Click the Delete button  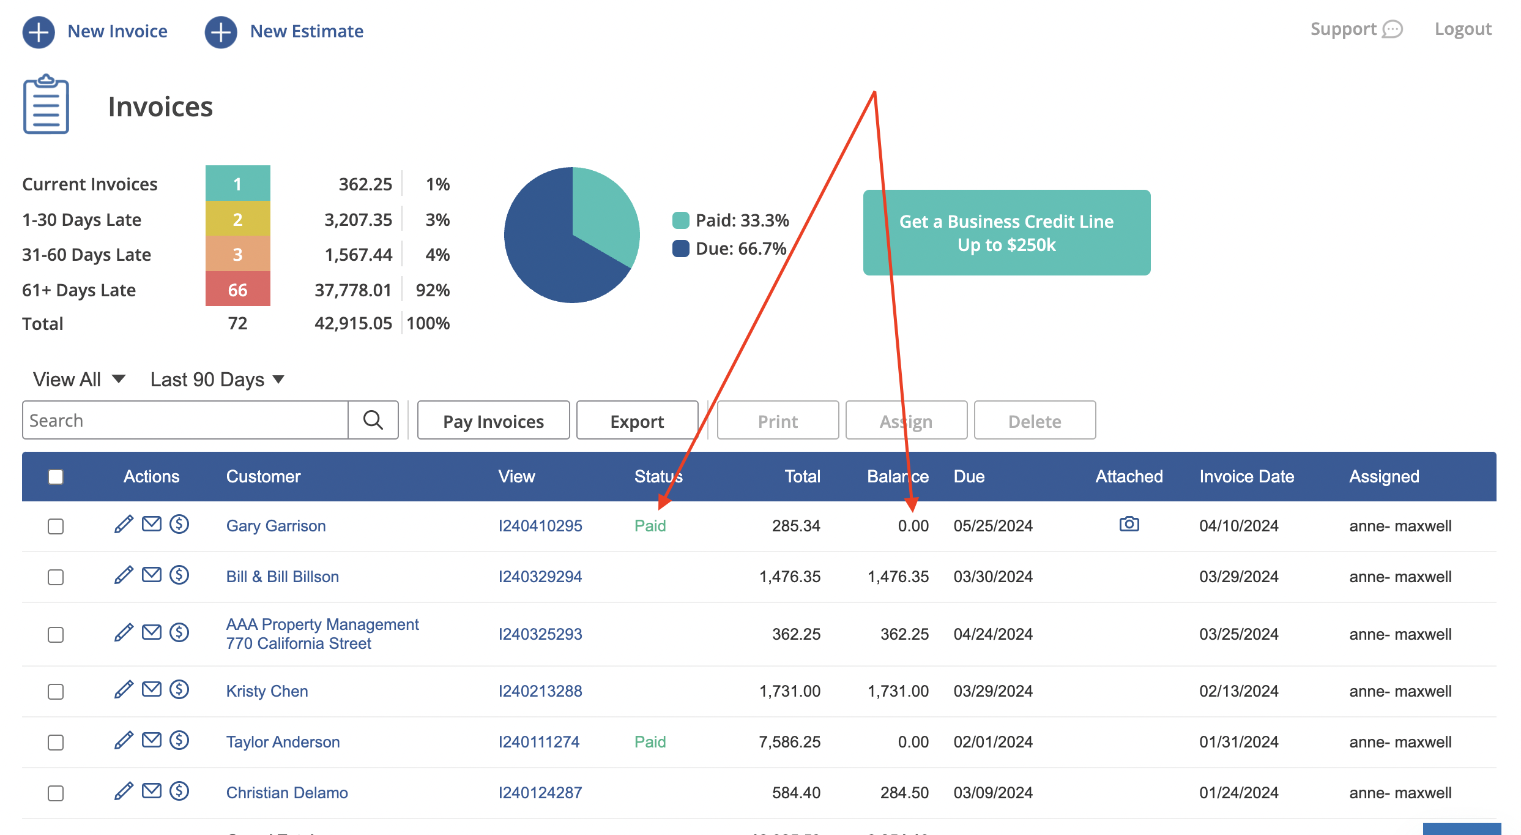click(1035, 421)
